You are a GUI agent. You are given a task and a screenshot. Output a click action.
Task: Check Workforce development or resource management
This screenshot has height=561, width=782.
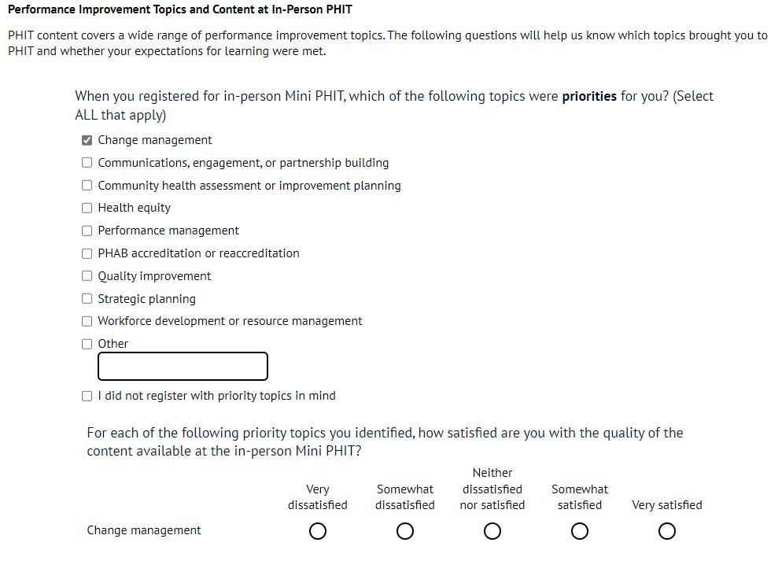click(87, 321)
